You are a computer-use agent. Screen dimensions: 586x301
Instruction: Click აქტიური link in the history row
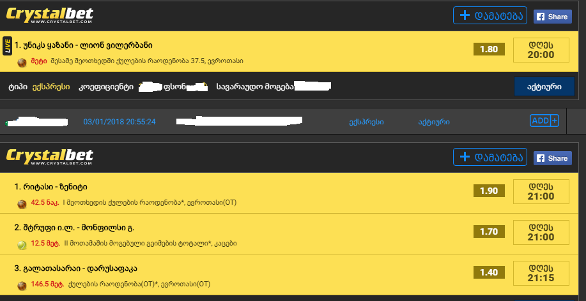click(433, 122)
